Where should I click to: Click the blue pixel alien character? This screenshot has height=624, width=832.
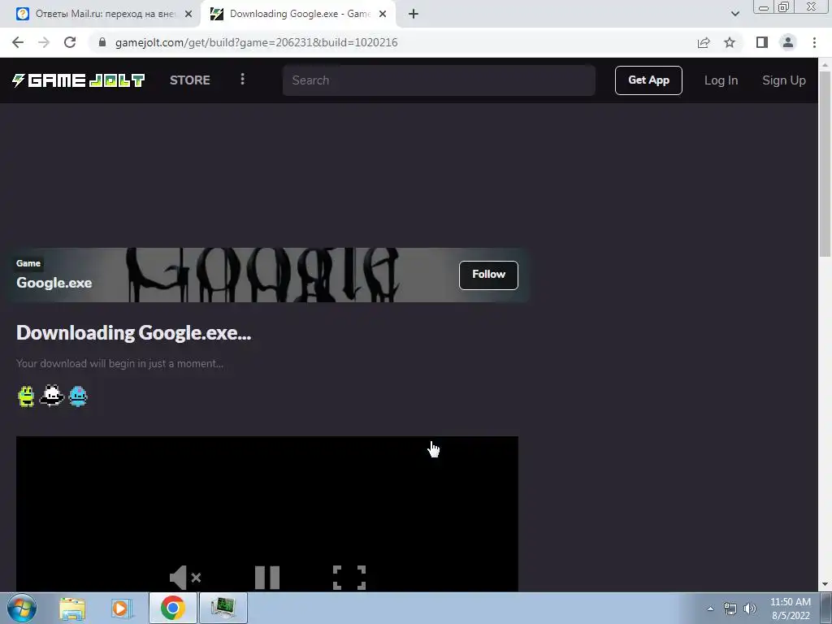point(78,396)
